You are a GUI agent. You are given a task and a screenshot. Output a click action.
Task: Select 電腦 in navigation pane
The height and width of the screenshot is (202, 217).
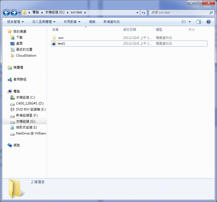point(17,91)
